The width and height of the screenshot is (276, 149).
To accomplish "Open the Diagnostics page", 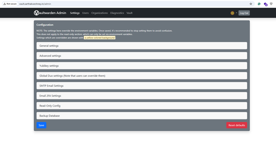I will click(117, 13).
